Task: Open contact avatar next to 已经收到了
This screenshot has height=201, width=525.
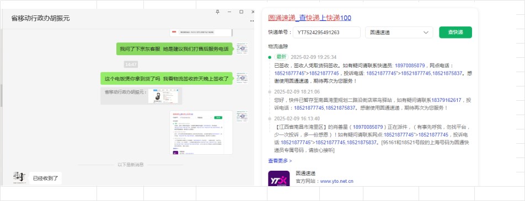Action: [19, 178]
